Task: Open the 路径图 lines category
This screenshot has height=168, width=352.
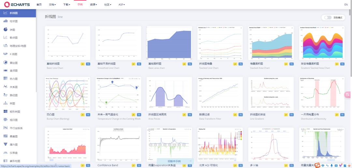Action: point(18,95)
